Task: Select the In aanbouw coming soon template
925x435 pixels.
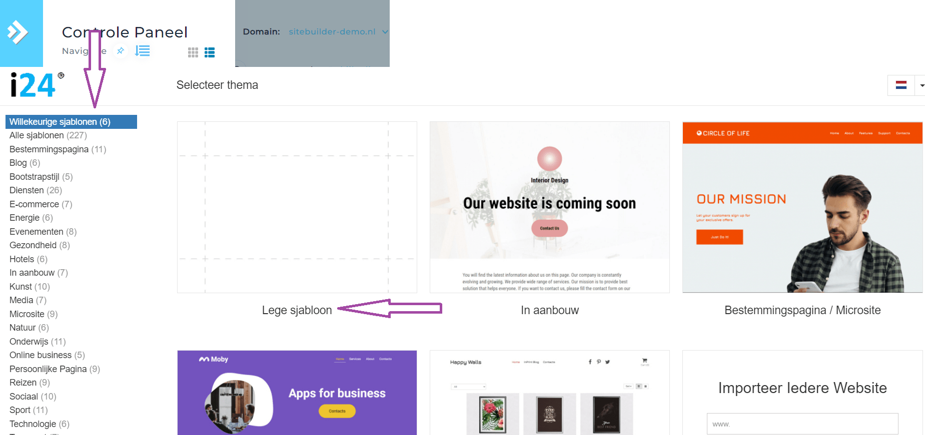Action: coord(550,207)
